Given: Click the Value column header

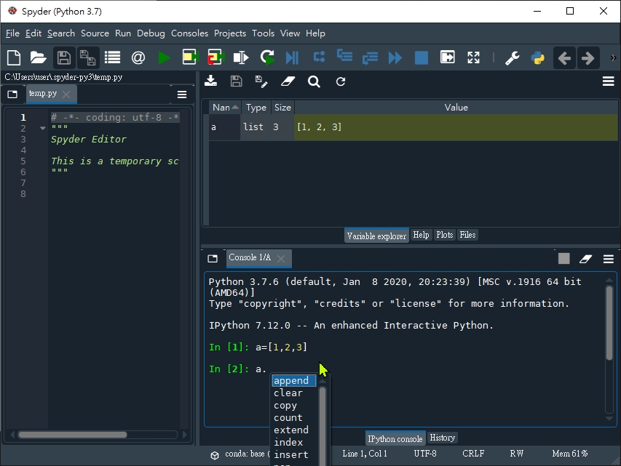Looking at the screenshot, I should point(456,107).
